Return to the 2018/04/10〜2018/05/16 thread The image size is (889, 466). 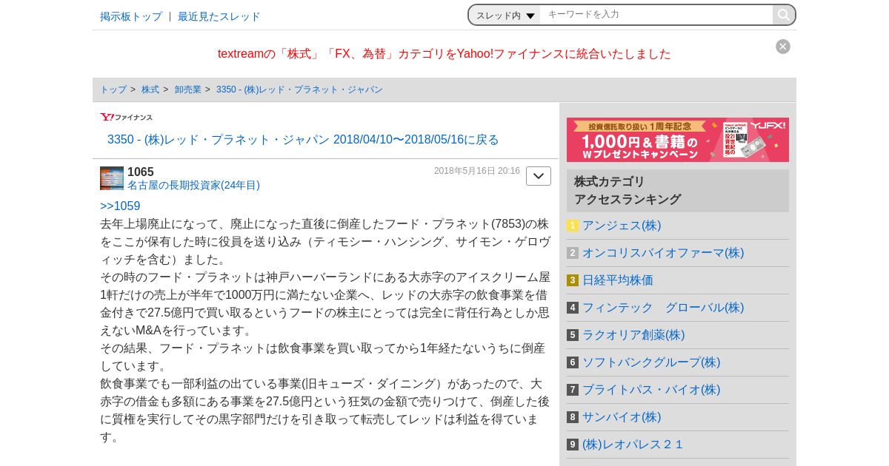point(303,139)
